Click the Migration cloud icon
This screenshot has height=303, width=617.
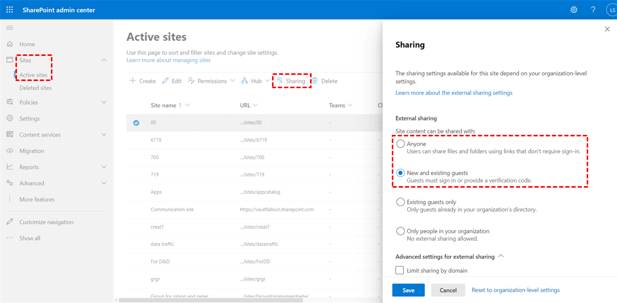click(x=10, y=151)
